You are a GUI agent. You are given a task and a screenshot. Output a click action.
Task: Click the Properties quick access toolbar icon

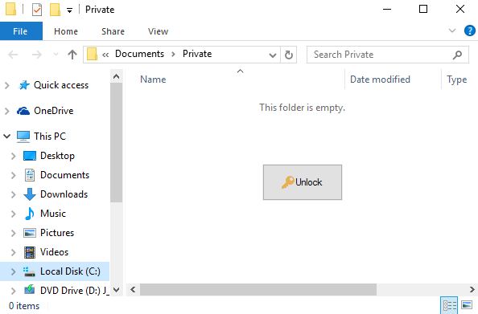point(37,10)
